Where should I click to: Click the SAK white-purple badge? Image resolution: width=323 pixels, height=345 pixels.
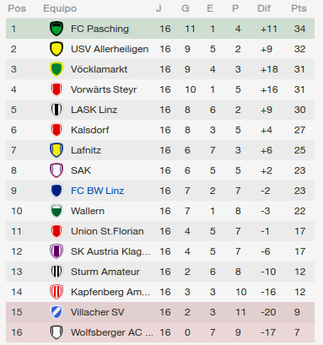click(57, 170)
